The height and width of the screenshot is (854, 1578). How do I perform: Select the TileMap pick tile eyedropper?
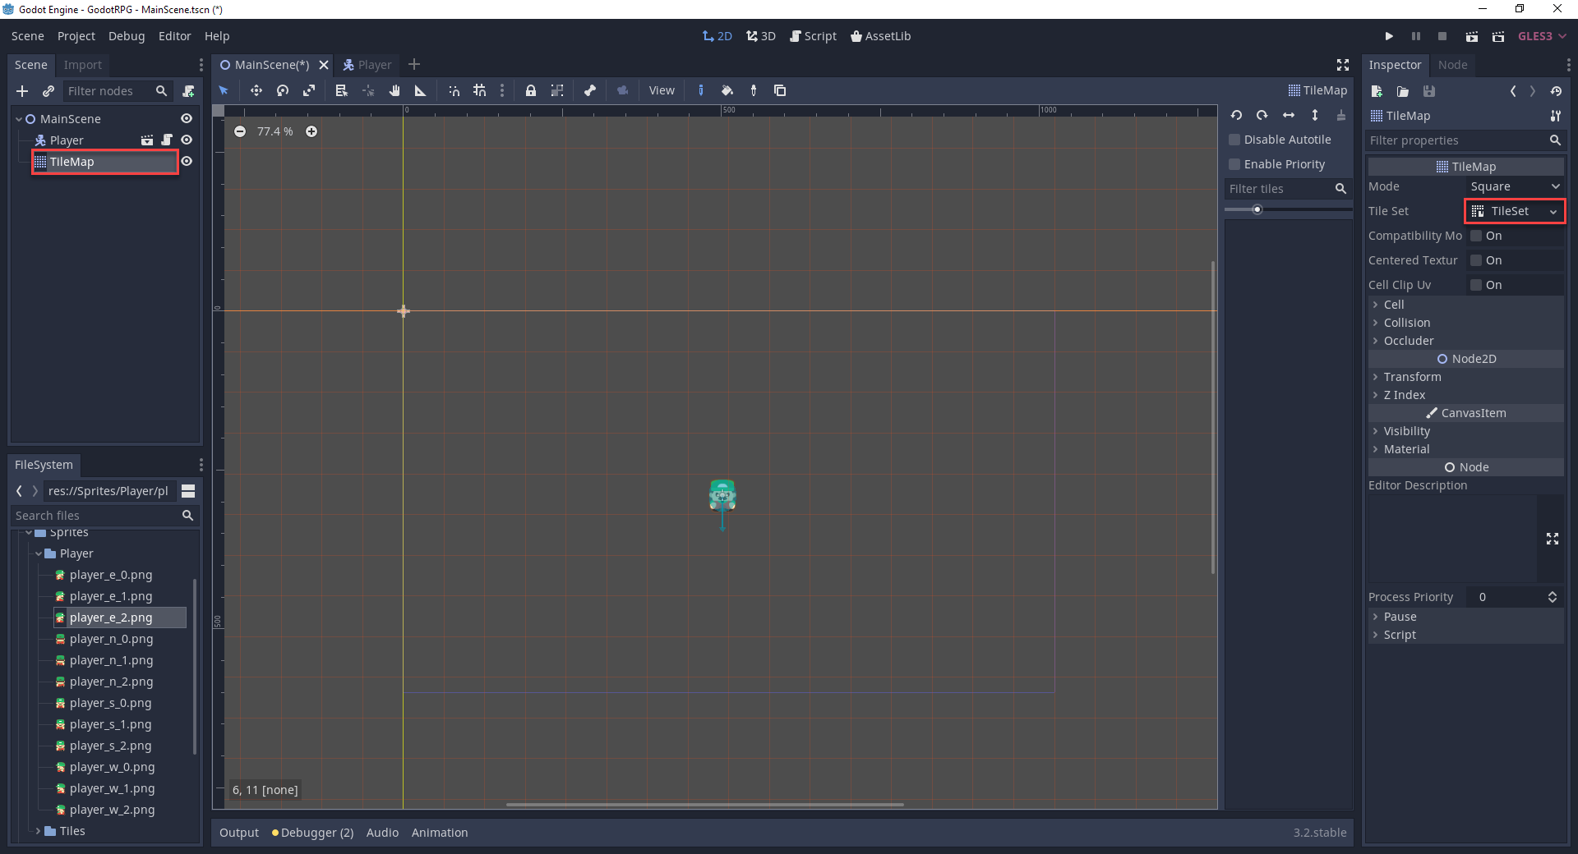click(x=754, y=90)
